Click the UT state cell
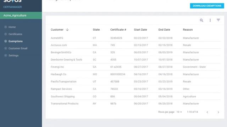Viewport: 227px width, 127px height. 94,81
